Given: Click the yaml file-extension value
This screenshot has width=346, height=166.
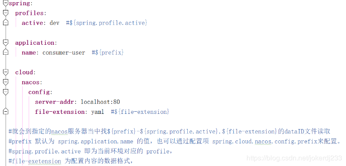Looking at the screenshot, I should [97, 112].
